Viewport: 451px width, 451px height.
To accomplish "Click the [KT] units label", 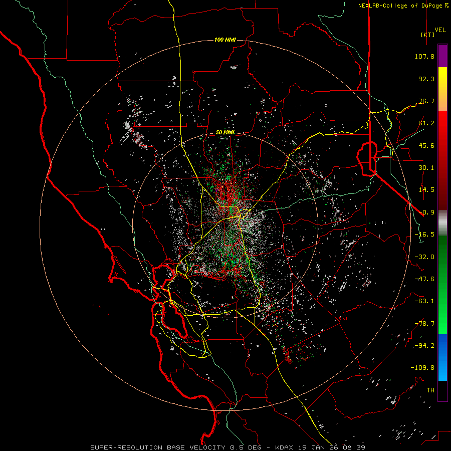I will click(x=428, y=35).
